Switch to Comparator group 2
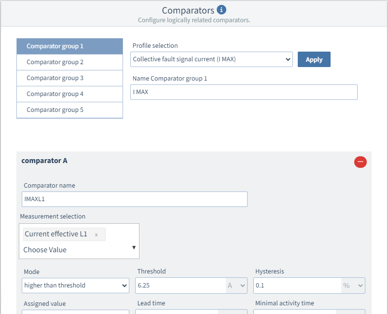This screenshot has height=314, width=388. click(70, 62)
